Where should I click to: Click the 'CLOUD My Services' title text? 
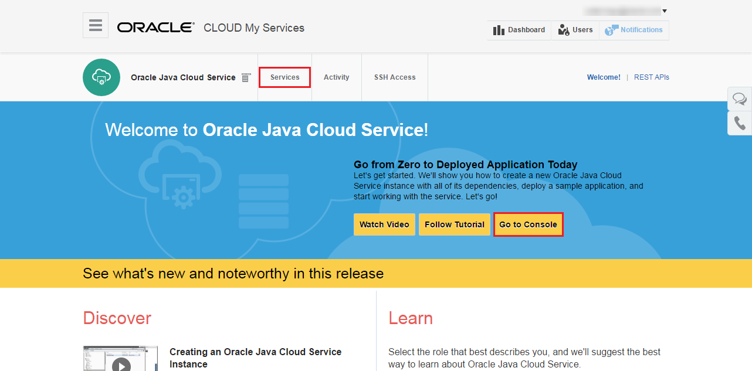254,28
